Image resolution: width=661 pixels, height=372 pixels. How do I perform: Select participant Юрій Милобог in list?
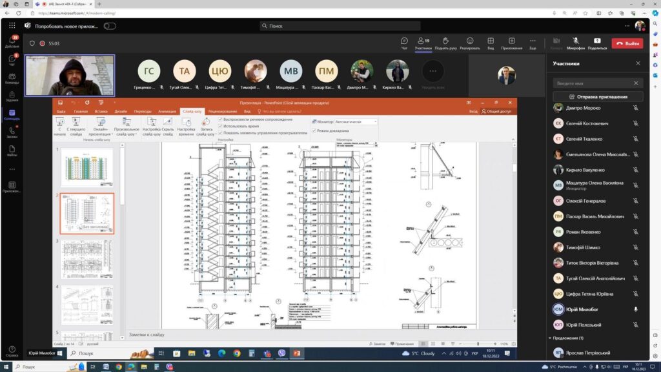[x=597, y=309]
